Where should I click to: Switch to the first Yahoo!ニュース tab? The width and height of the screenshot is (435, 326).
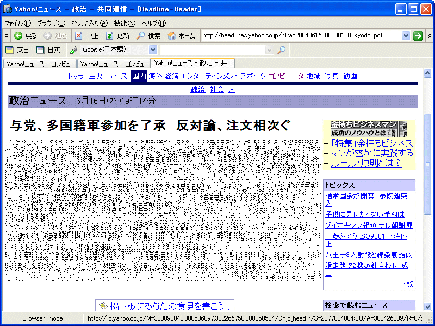point(39,64)
